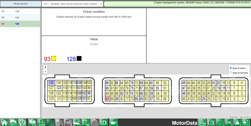Viewport: 251px width, 126px height.
Task: Open the help manual book icon
Action: (211, 122)
